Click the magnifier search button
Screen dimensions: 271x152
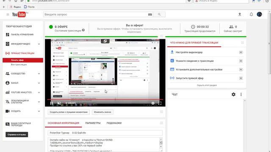click(159, 14)
